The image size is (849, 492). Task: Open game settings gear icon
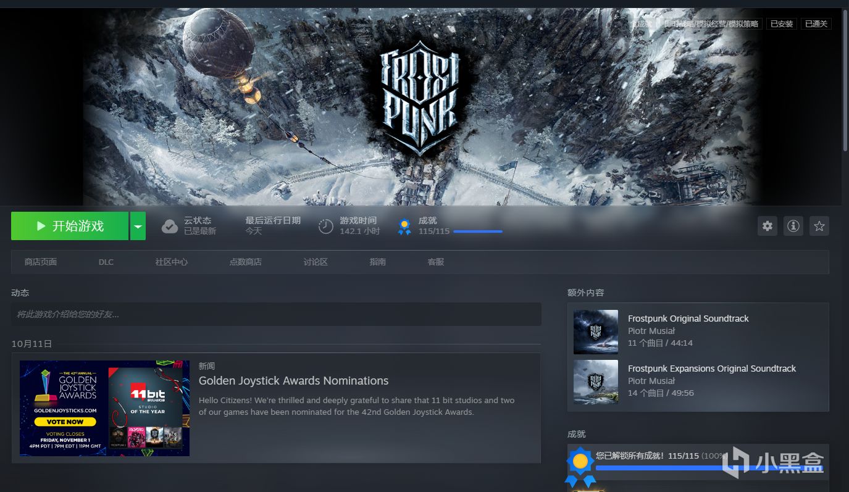(x=767, y=226)
